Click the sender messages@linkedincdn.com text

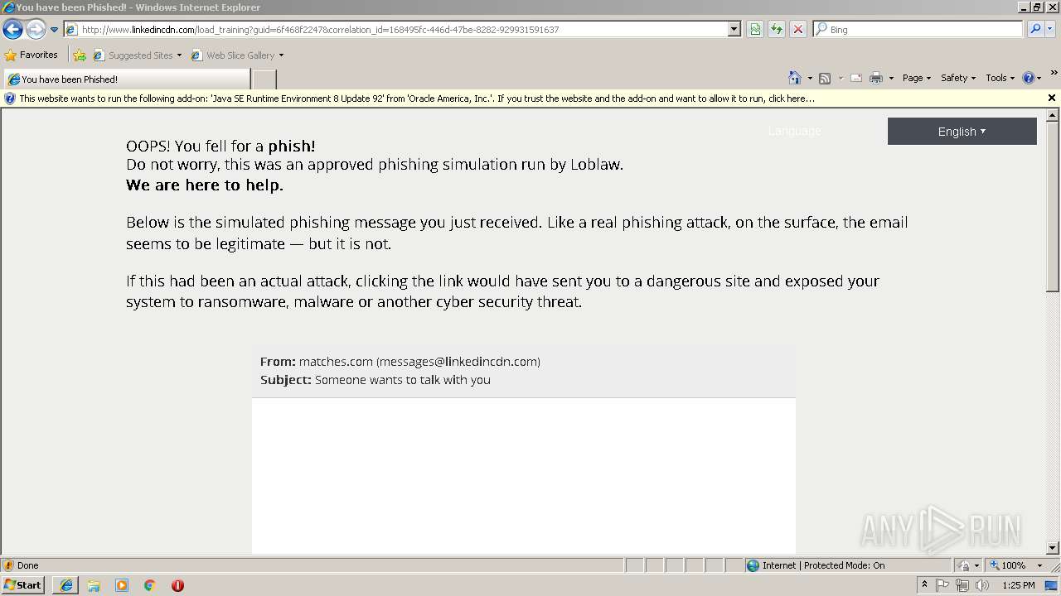(x=458, y=362)
